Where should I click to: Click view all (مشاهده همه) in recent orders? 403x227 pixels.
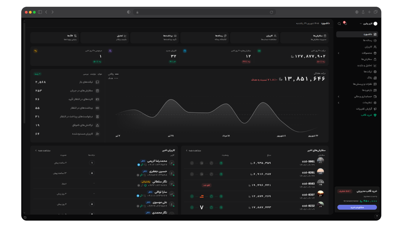click(193, 151)
